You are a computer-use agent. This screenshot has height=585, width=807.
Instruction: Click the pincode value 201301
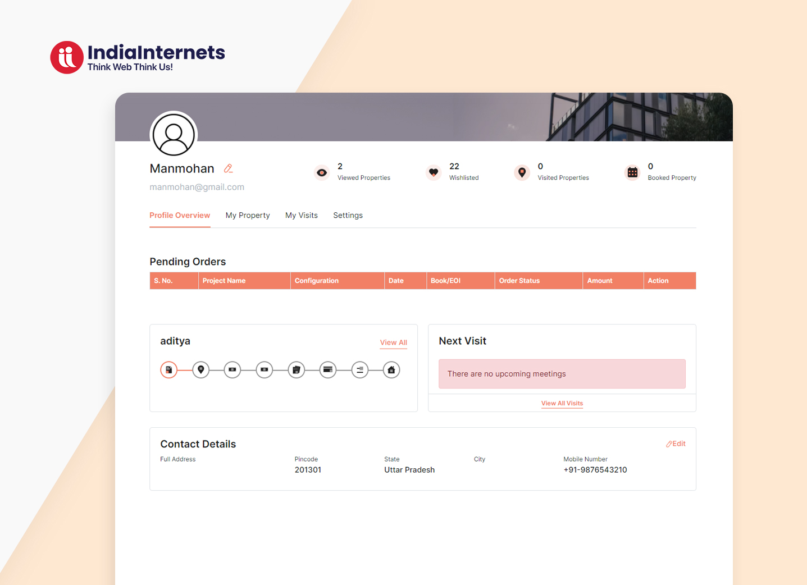308,470
